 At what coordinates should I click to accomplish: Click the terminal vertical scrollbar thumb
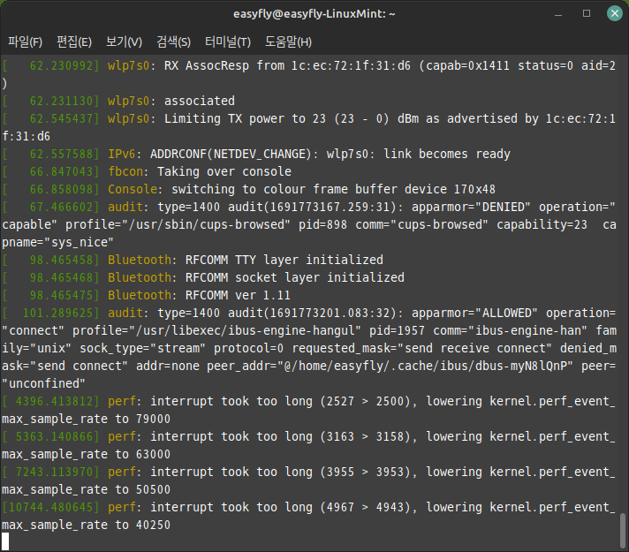pos(623,530)
